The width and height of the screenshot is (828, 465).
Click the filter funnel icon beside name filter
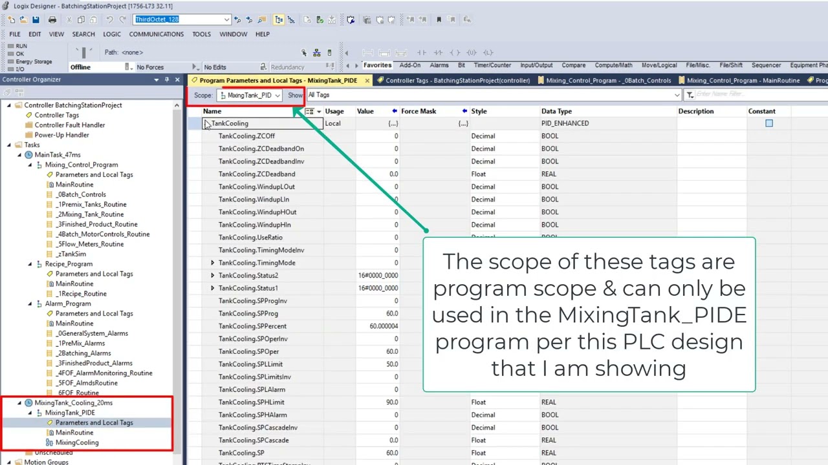tap(690, 95)
